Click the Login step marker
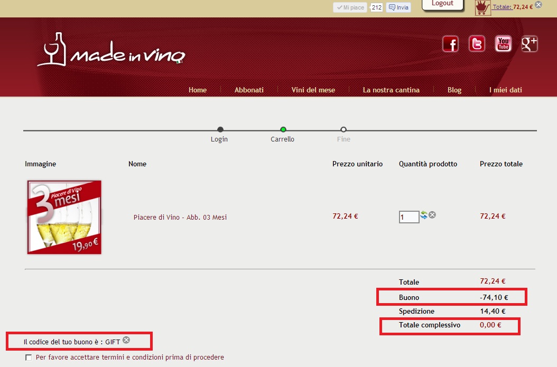 click(x=220, y=129)
